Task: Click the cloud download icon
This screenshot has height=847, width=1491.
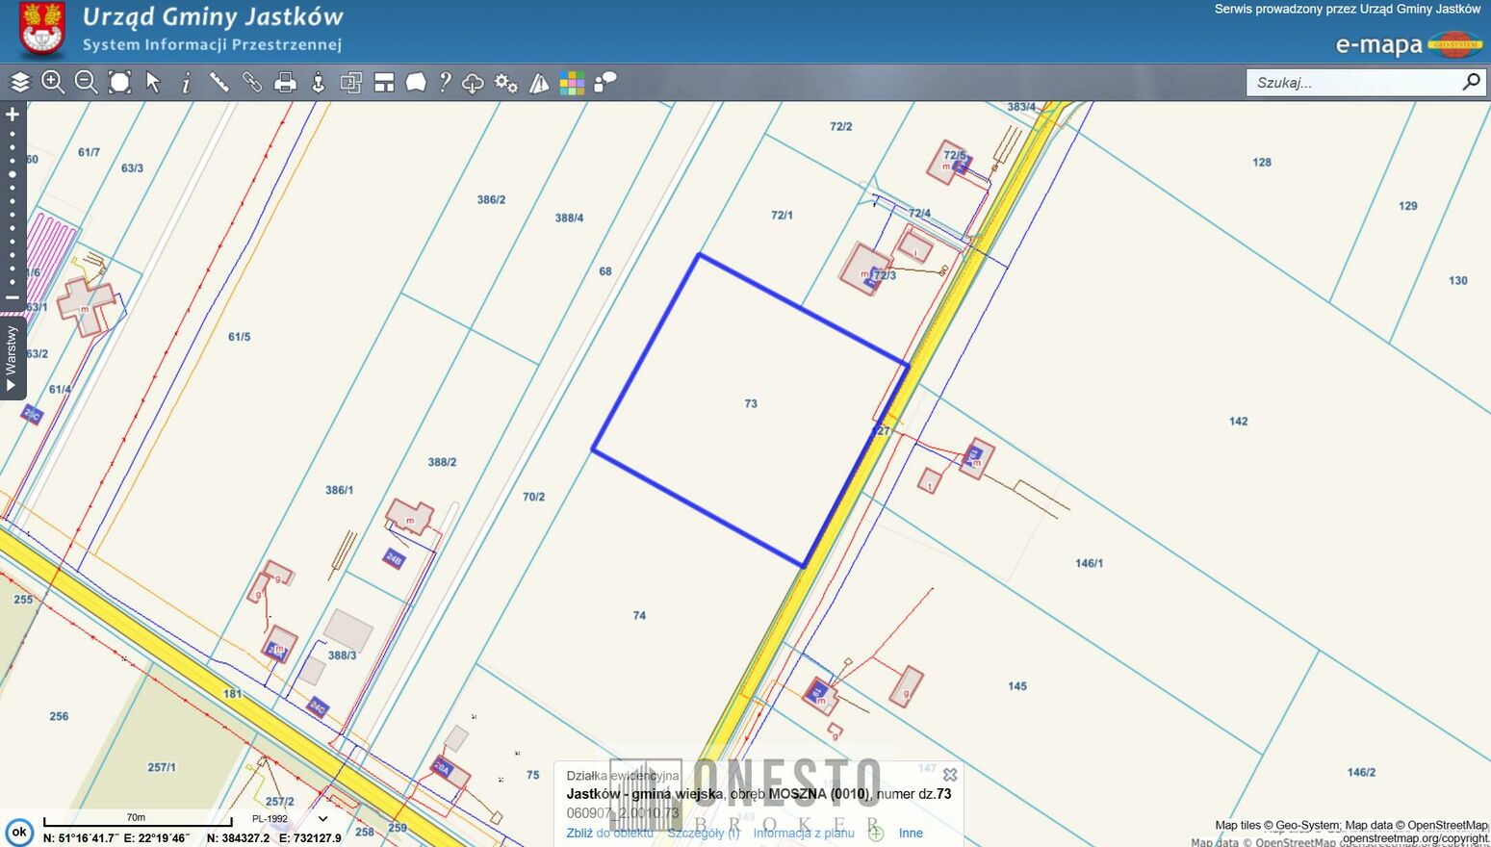Action: [473, 83]
